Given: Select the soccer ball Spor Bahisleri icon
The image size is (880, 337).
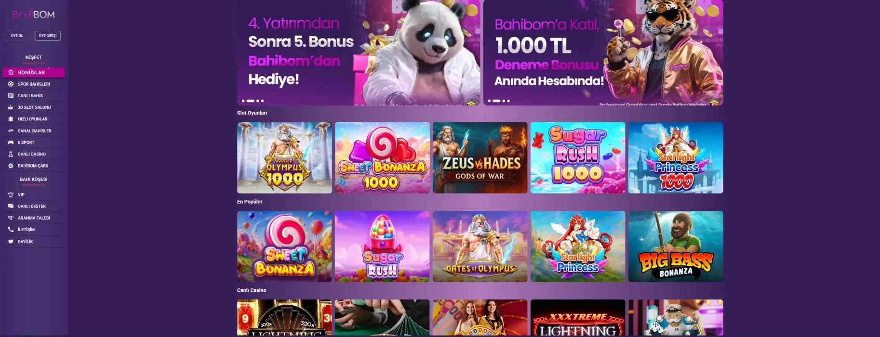Looking at the screenshot, I should (11, 84).
